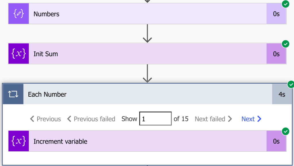Expand the Init Sum action card

(x=144, y=54)
